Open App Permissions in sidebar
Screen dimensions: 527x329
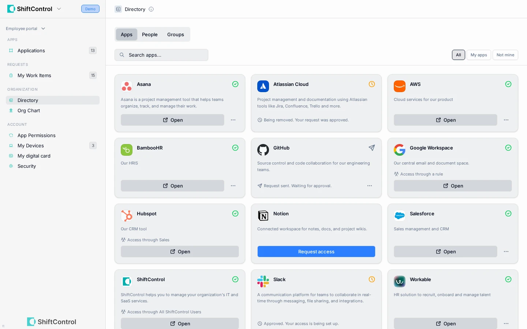(x=53, y=135)
